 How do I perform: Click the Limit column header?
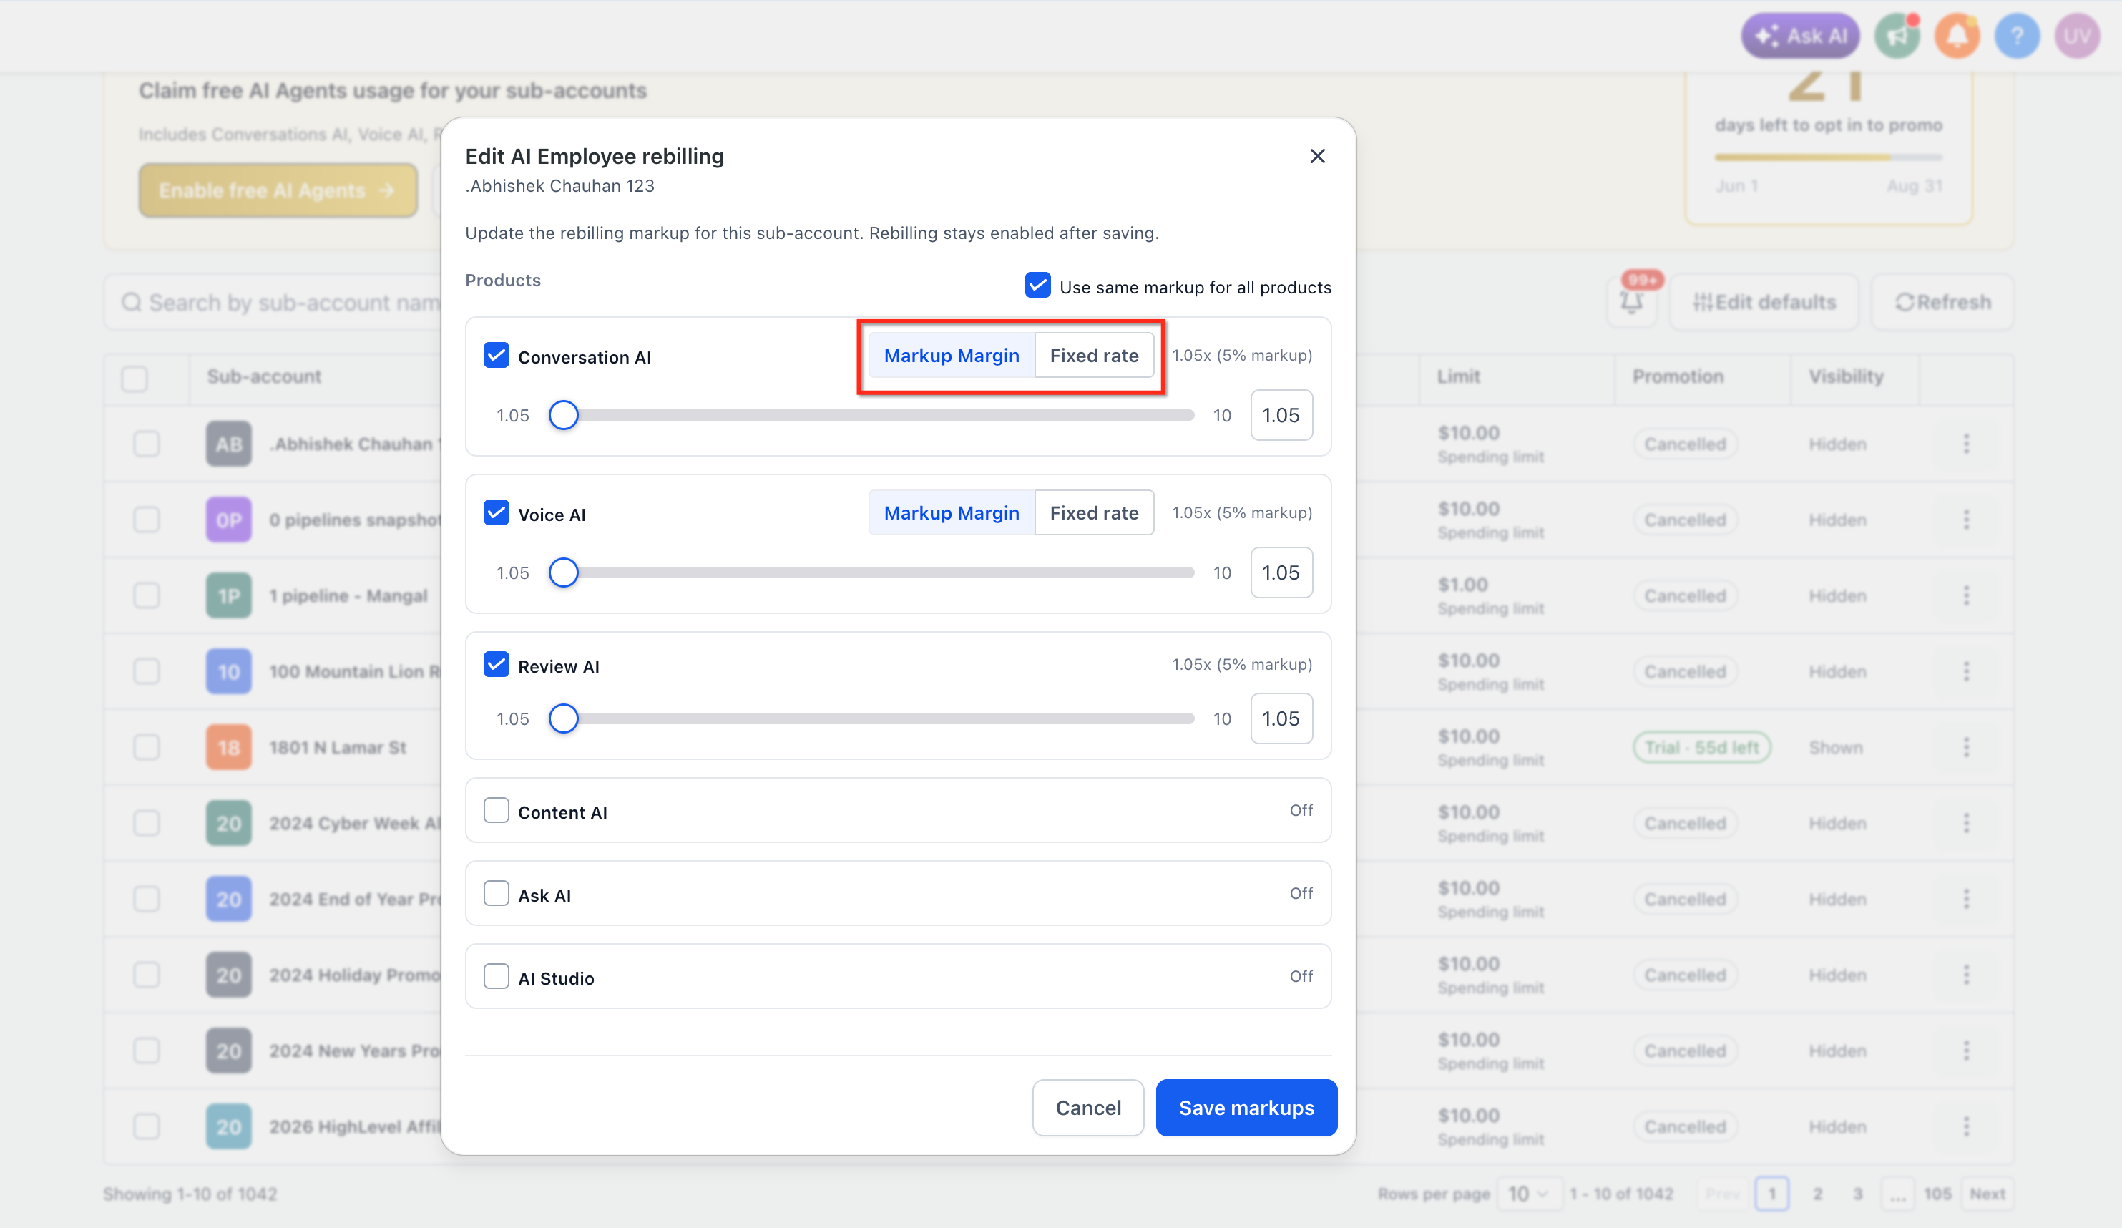(x=1457, y=376)
